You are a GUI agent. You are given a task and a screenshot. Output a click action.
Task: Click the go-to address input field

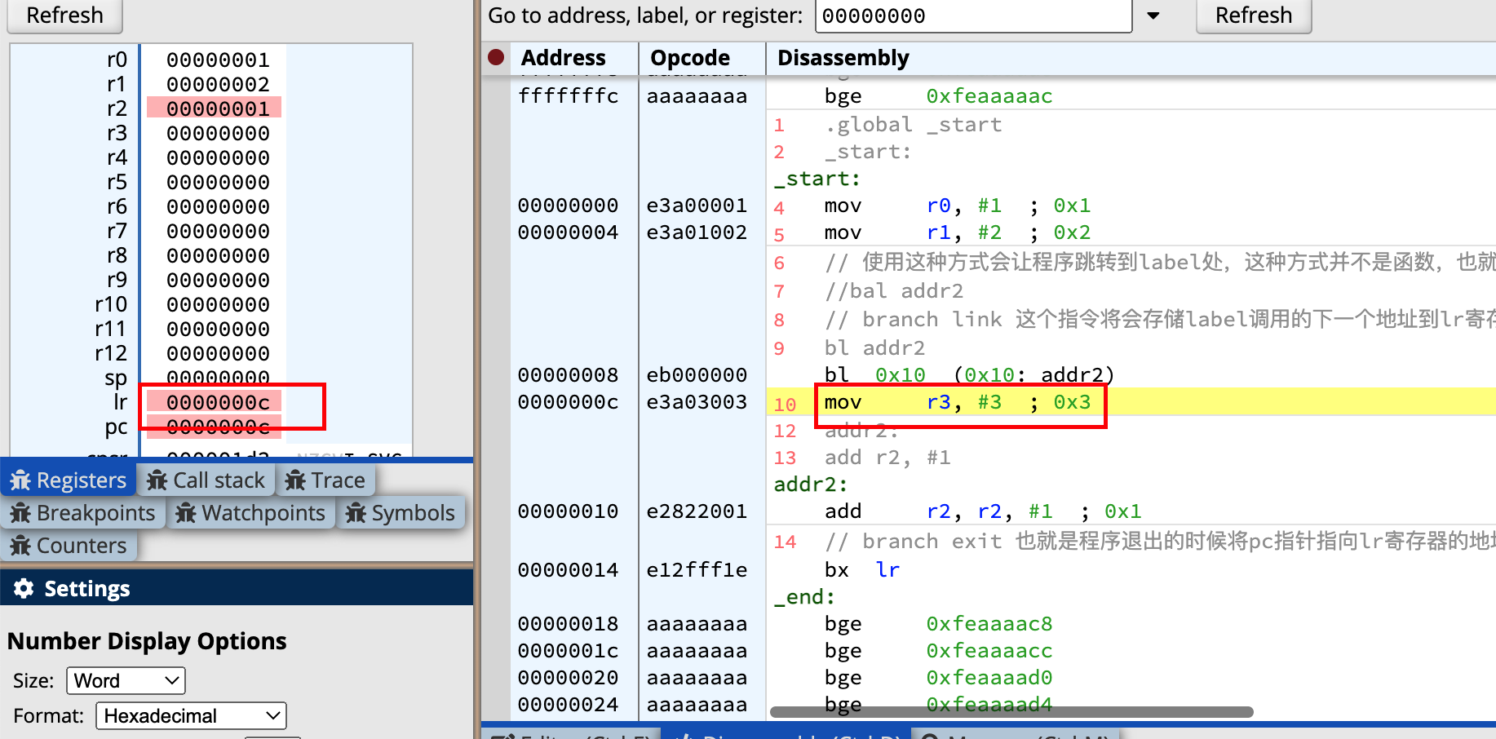pos(972,16)
